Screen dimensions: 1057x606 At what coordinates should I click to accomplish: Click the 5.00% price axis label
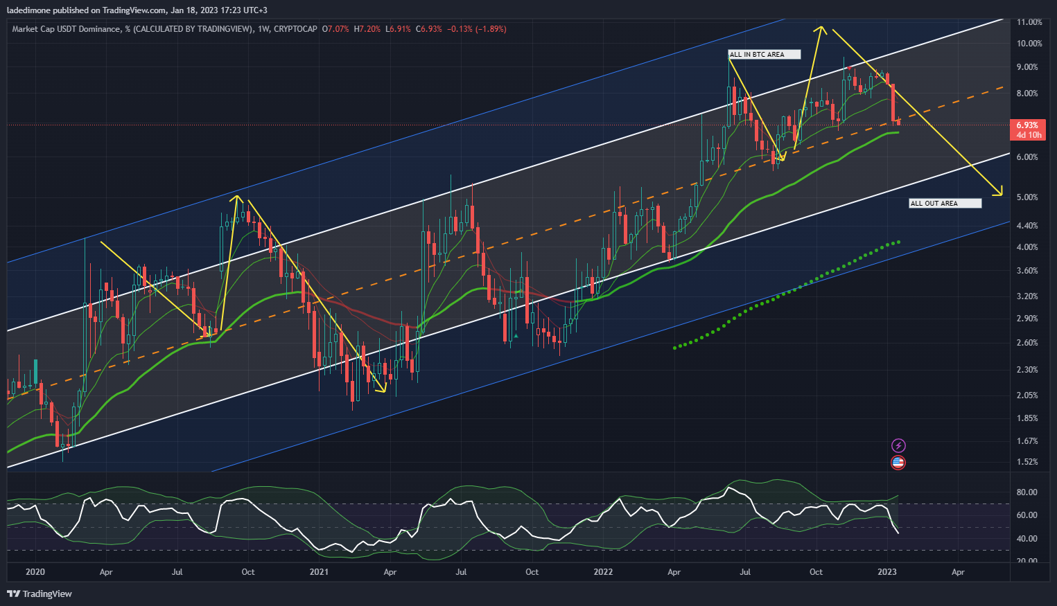(x=1027, y=197)
